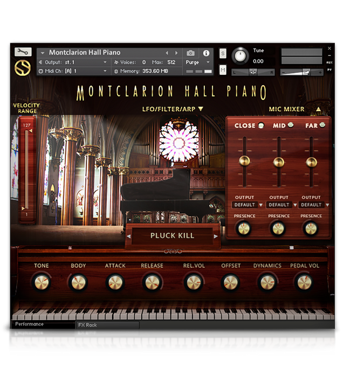Mute the instrument with M button

(223, 69)
